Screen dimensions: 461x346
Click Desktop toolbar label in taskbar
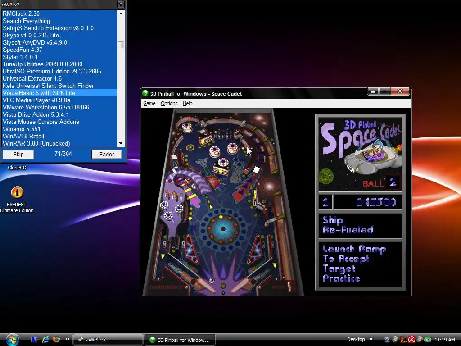(356, 339)
